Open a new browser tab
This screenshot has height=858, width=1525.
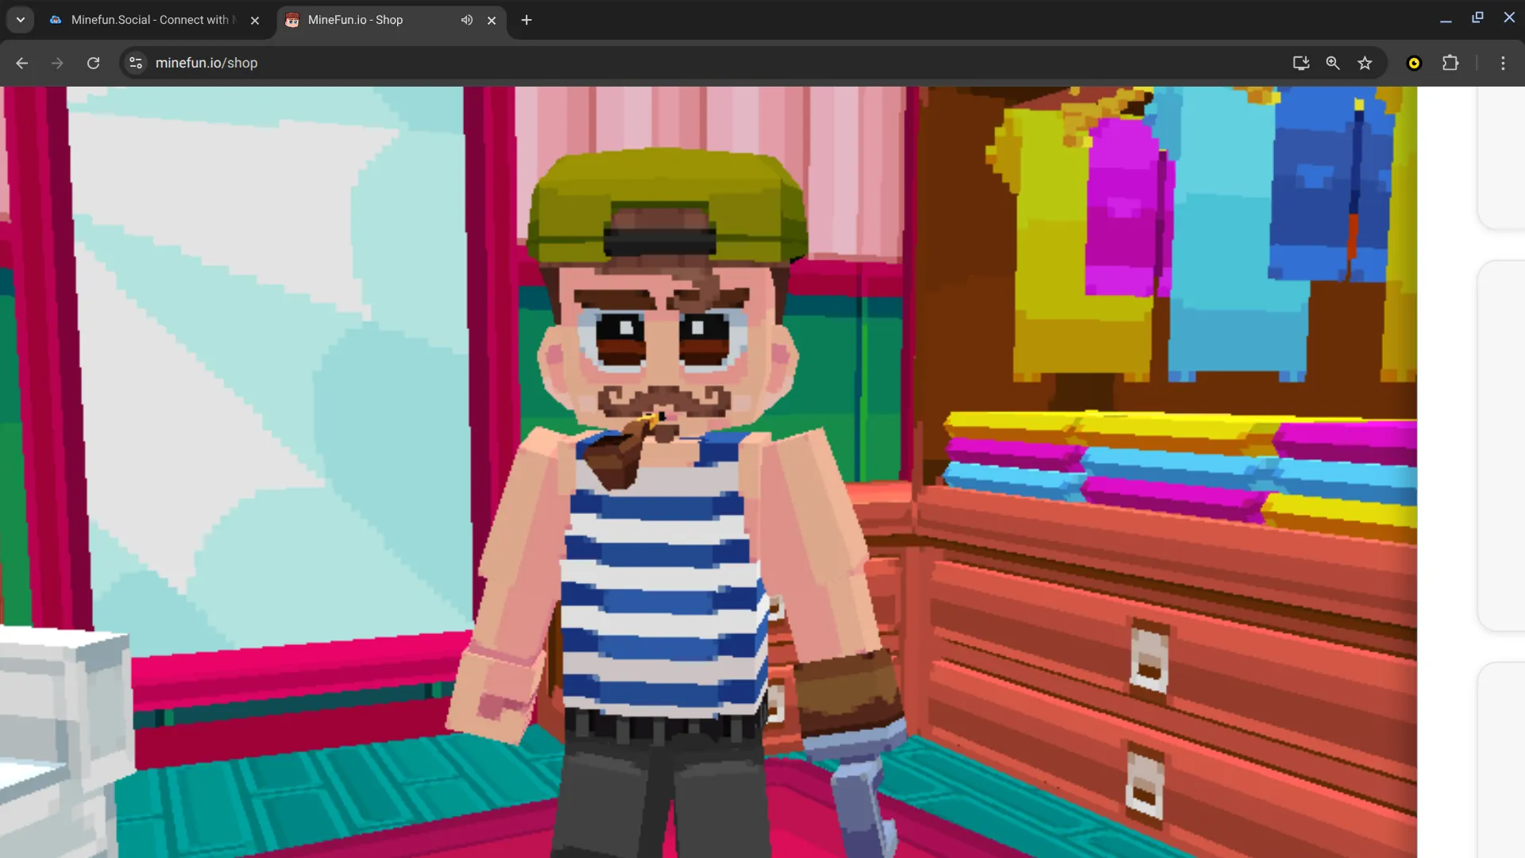click(x=527, y=20)
